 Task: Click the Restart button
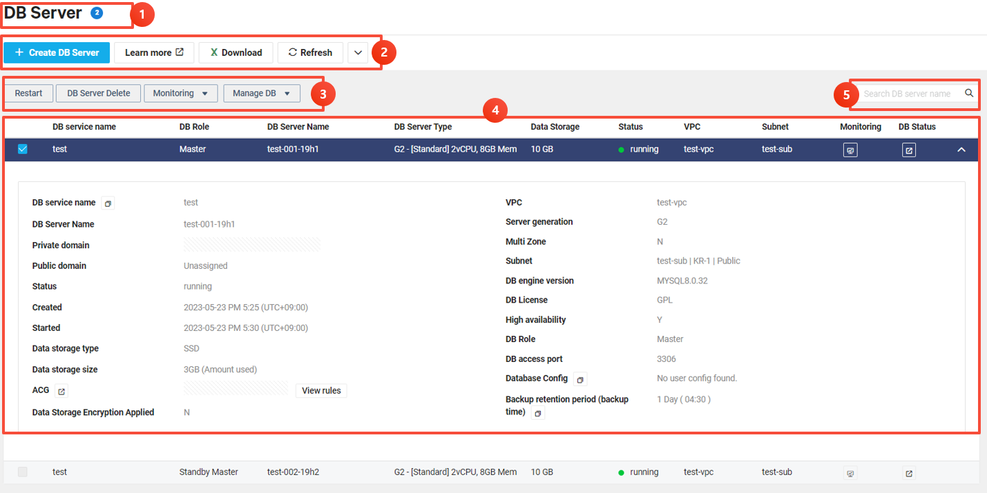28,93
